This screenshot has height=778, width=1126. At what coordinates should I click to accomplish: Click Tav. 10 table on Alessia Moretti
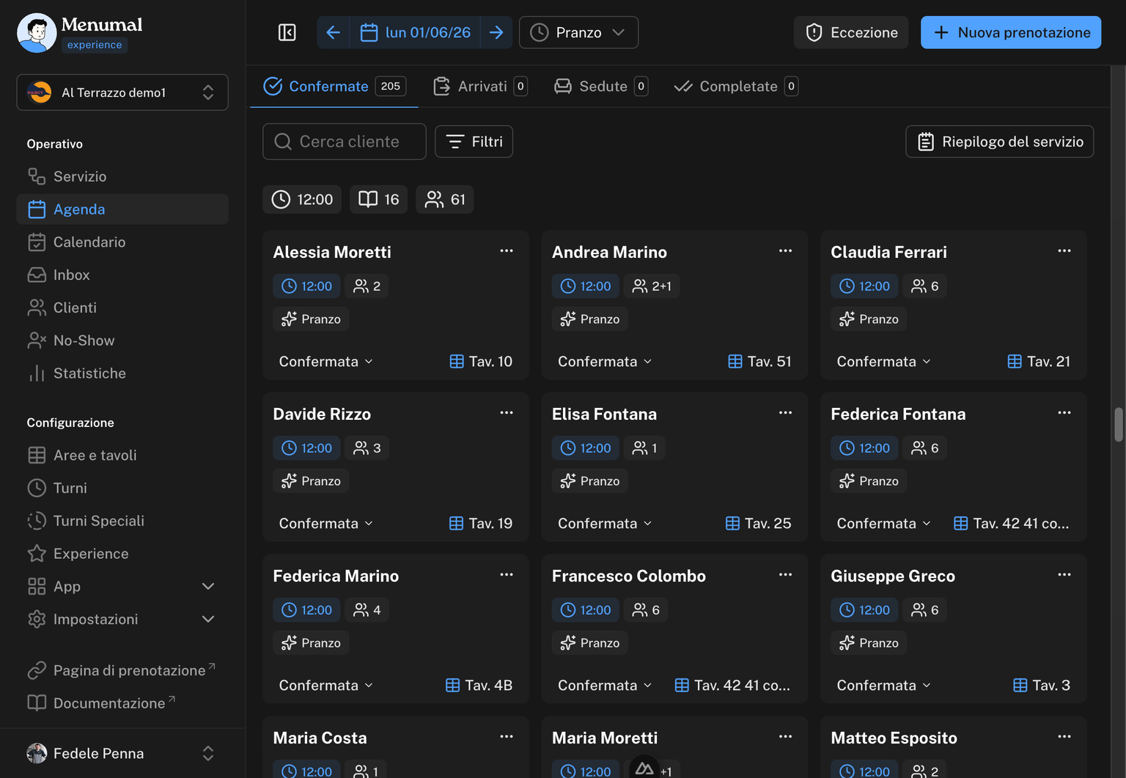[481, 361]
